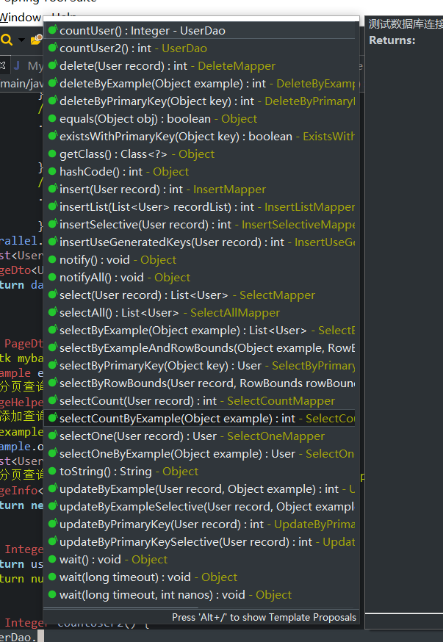Choose select(User record) : List<User> proposal
Screen dimensions: 443x642
[199, 295]
